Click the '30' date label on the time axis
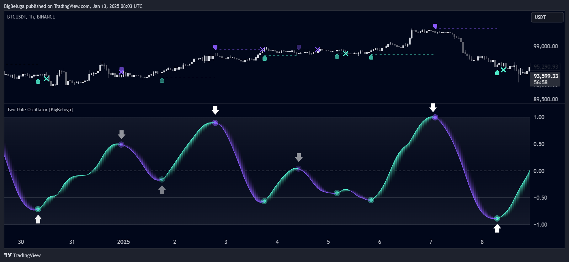The width and height of the screenshot is (569, 262). pos(21,242)
